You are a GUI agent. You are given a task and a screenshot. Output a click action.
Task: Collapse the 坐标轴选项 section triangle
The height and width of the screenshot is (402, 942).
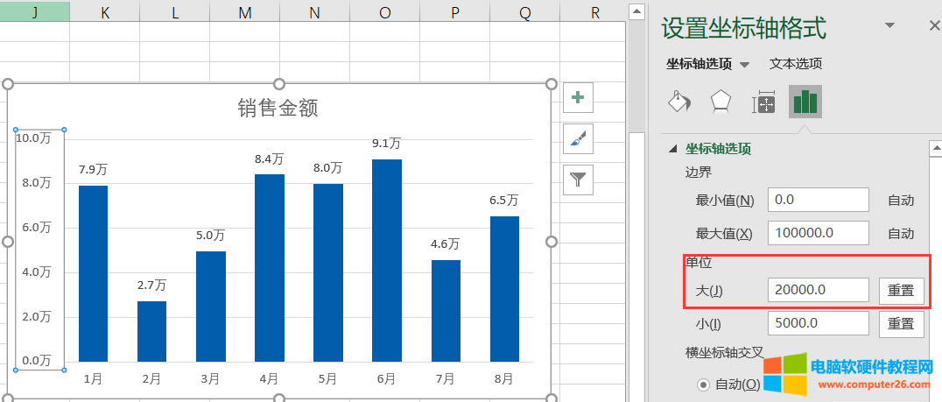[672, 149]
